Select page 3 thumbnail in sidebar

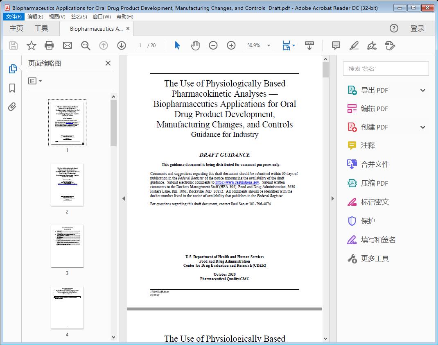pyautogui.click(x=67, y=246)
